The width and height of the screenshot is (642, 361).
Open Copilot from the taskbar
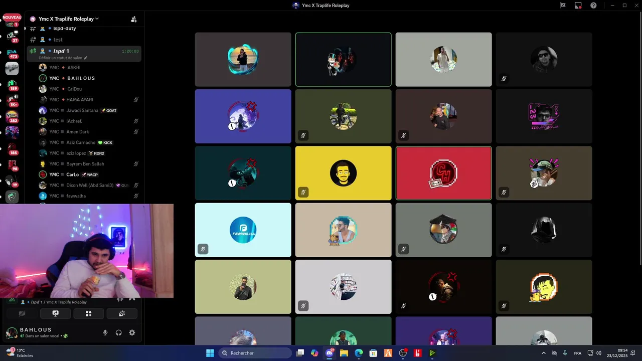(314, 353)
